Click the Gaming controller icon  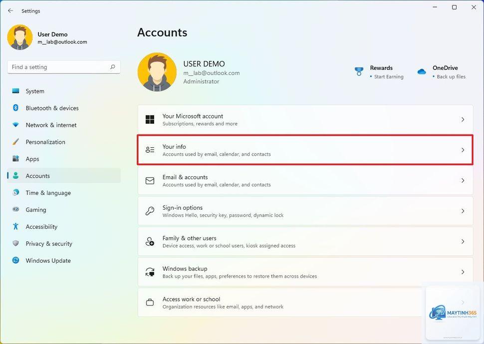click(x=16, y=209)
